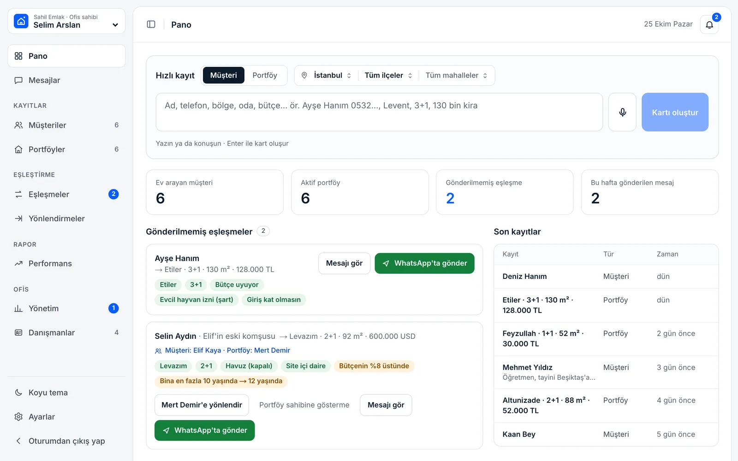The height and width of the screenshot is (461, 738).
Task: Click Mert Demir'e yönlendir button
Action: pos(202,405)
